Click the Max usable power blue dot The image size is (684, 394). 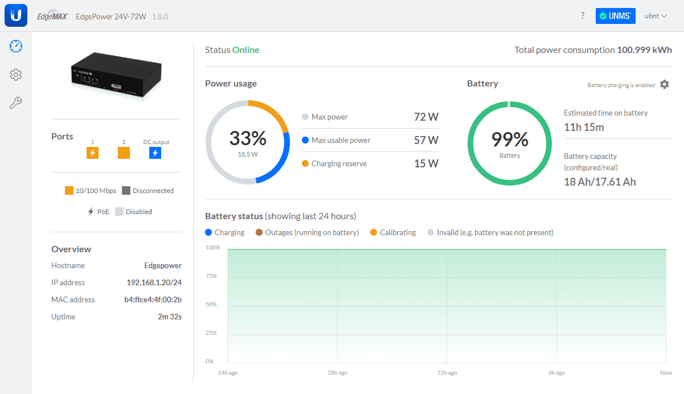[305, 140]
